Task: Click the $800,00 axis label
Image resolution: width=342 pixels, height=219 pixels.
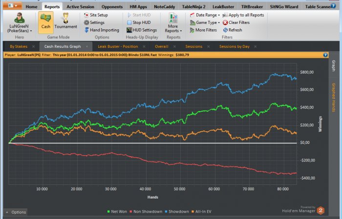Action: coord(307,72)
